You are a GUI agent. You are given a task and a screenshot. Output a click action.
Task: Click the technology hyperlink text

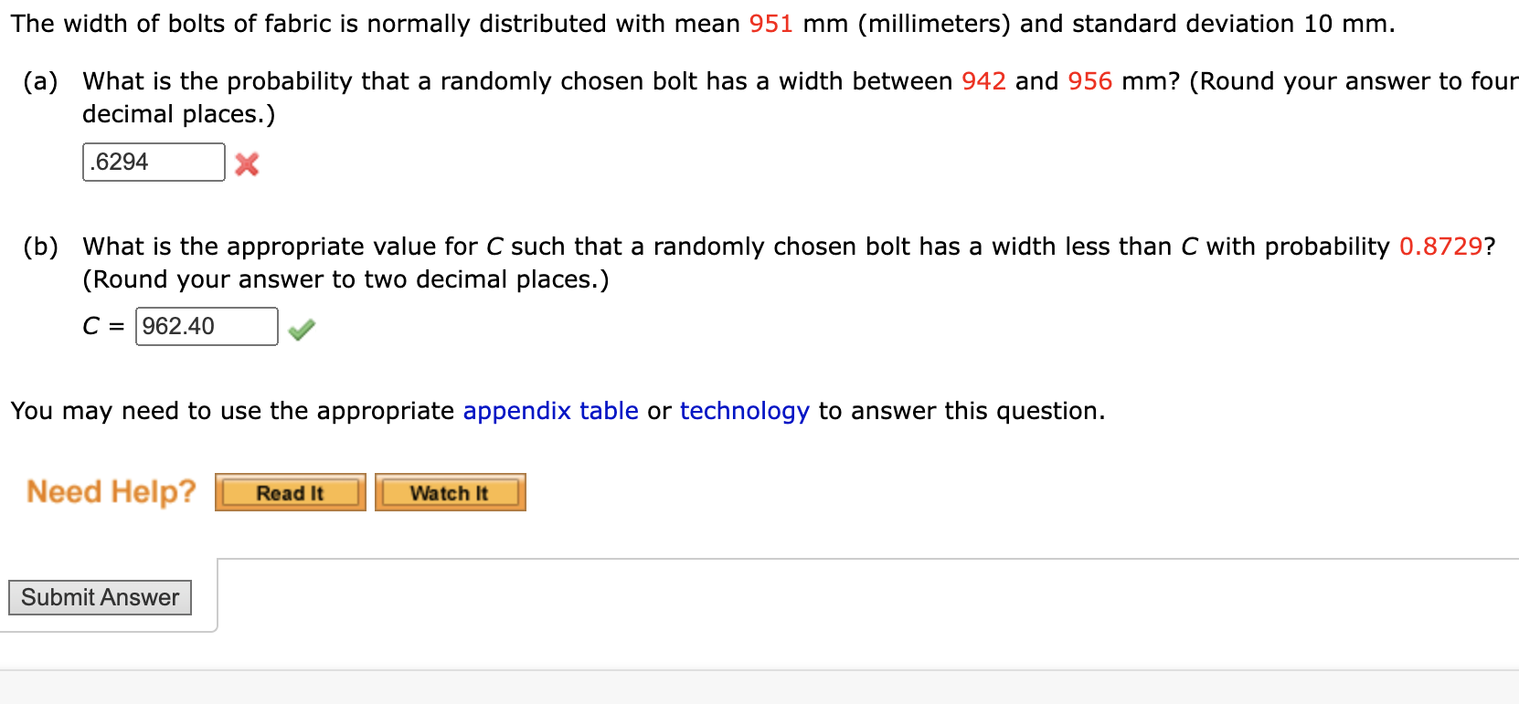tap(743, 411)
